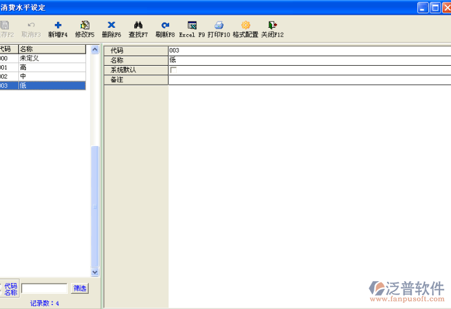Image resolution: width=451 pixels, height=309 pixels.
Task: Select the 未定义 row in list
Action: (51, 58)
